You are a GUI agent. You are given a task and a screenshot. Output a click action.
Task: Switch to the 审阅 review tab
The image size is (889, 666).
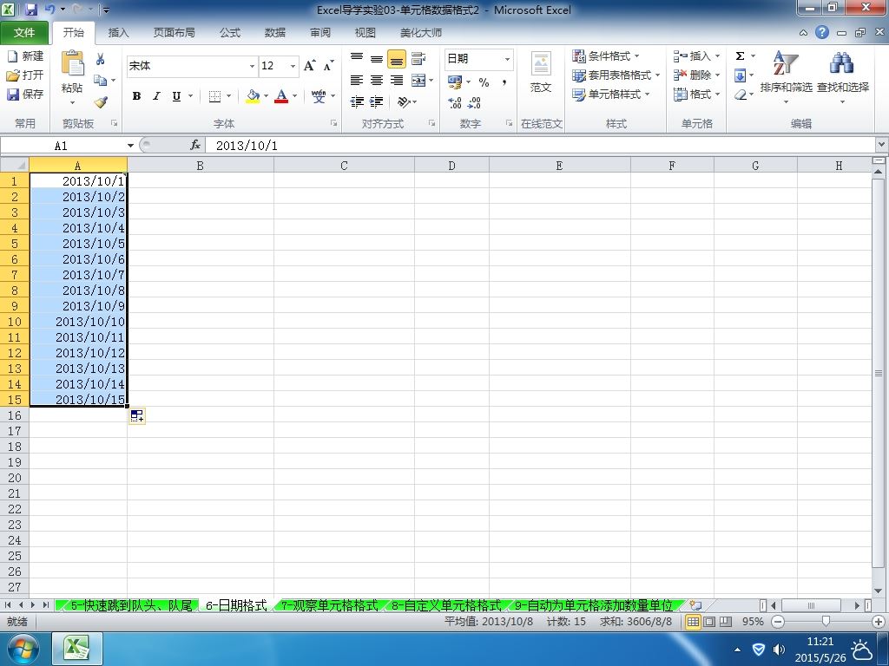tap(320, 33)
